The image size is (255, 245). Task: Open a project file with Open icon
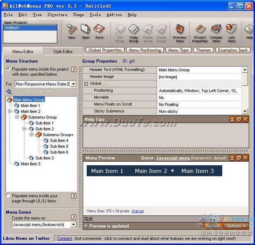(85, 31)
